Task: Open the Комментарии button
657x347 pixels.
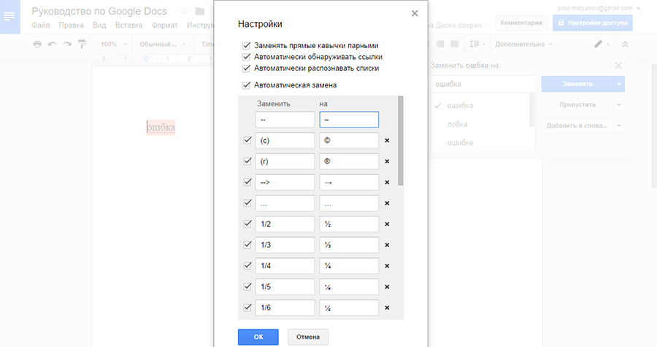Action: coord(520,23)
